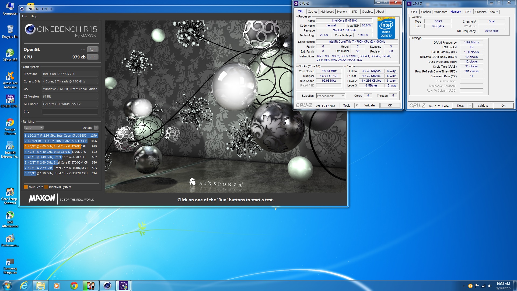The width and height of the screenshot is (517, 291).
Task: Run the OpenGL benchmark test
Action: point(92,50)
